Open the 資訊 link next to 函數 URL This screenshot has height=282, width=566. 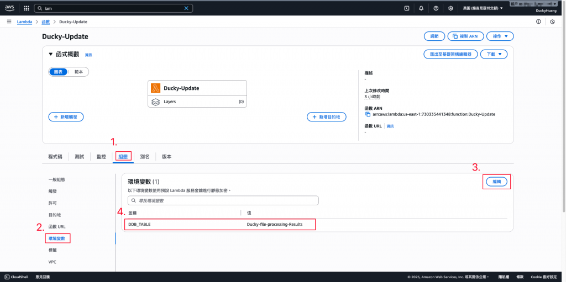click(390, 126)
